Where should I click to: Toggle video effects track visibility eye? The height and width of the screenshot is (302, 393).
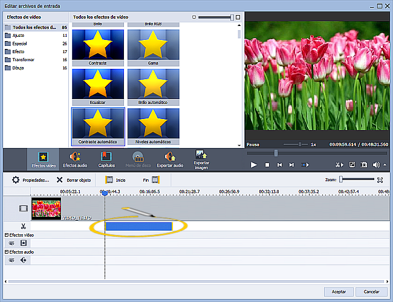11,243
